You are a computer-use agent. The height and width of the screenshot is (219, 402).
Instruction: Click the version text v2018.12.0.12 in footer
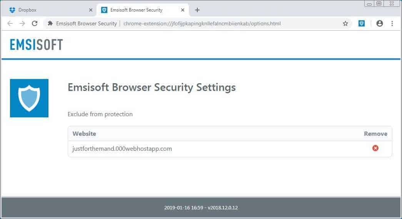click(x=223, y=208)
